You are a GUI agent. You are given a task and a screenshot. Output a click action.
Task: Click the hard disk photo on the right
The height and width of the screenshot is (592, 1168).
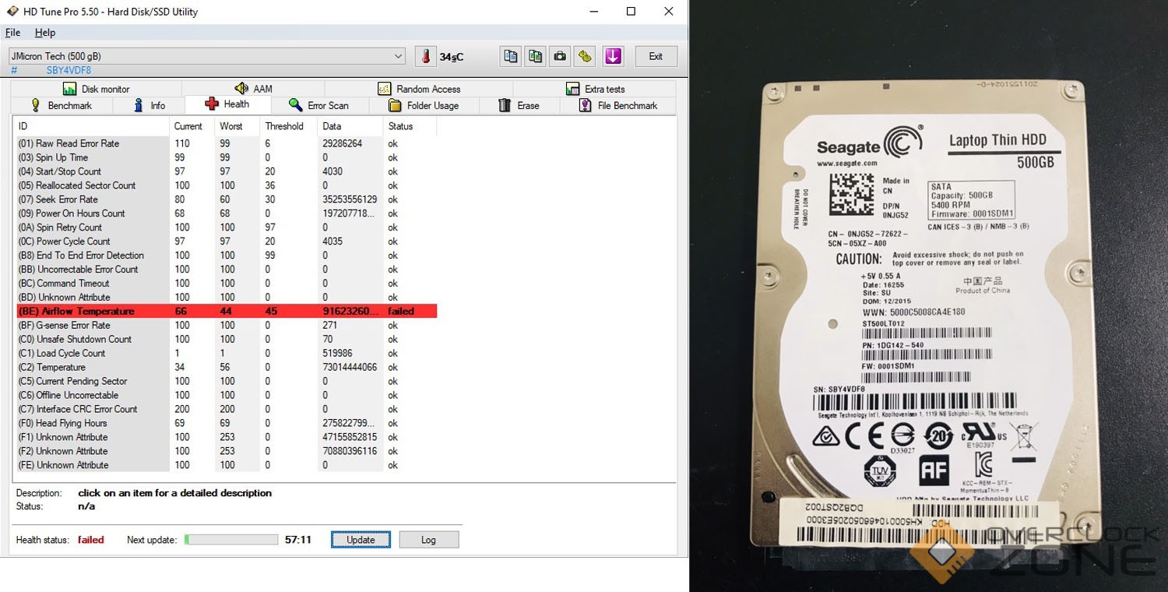(928, 296)
